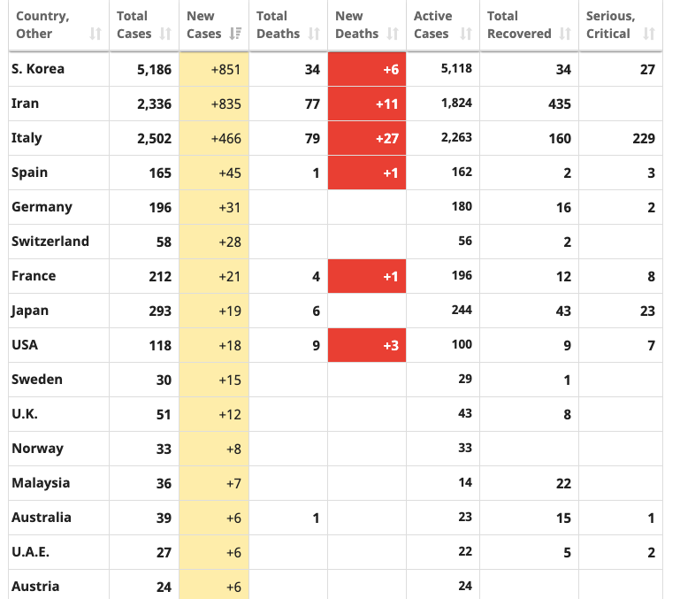
Task: Click the New Deaths sort arrows
Action: click(393, 34)
